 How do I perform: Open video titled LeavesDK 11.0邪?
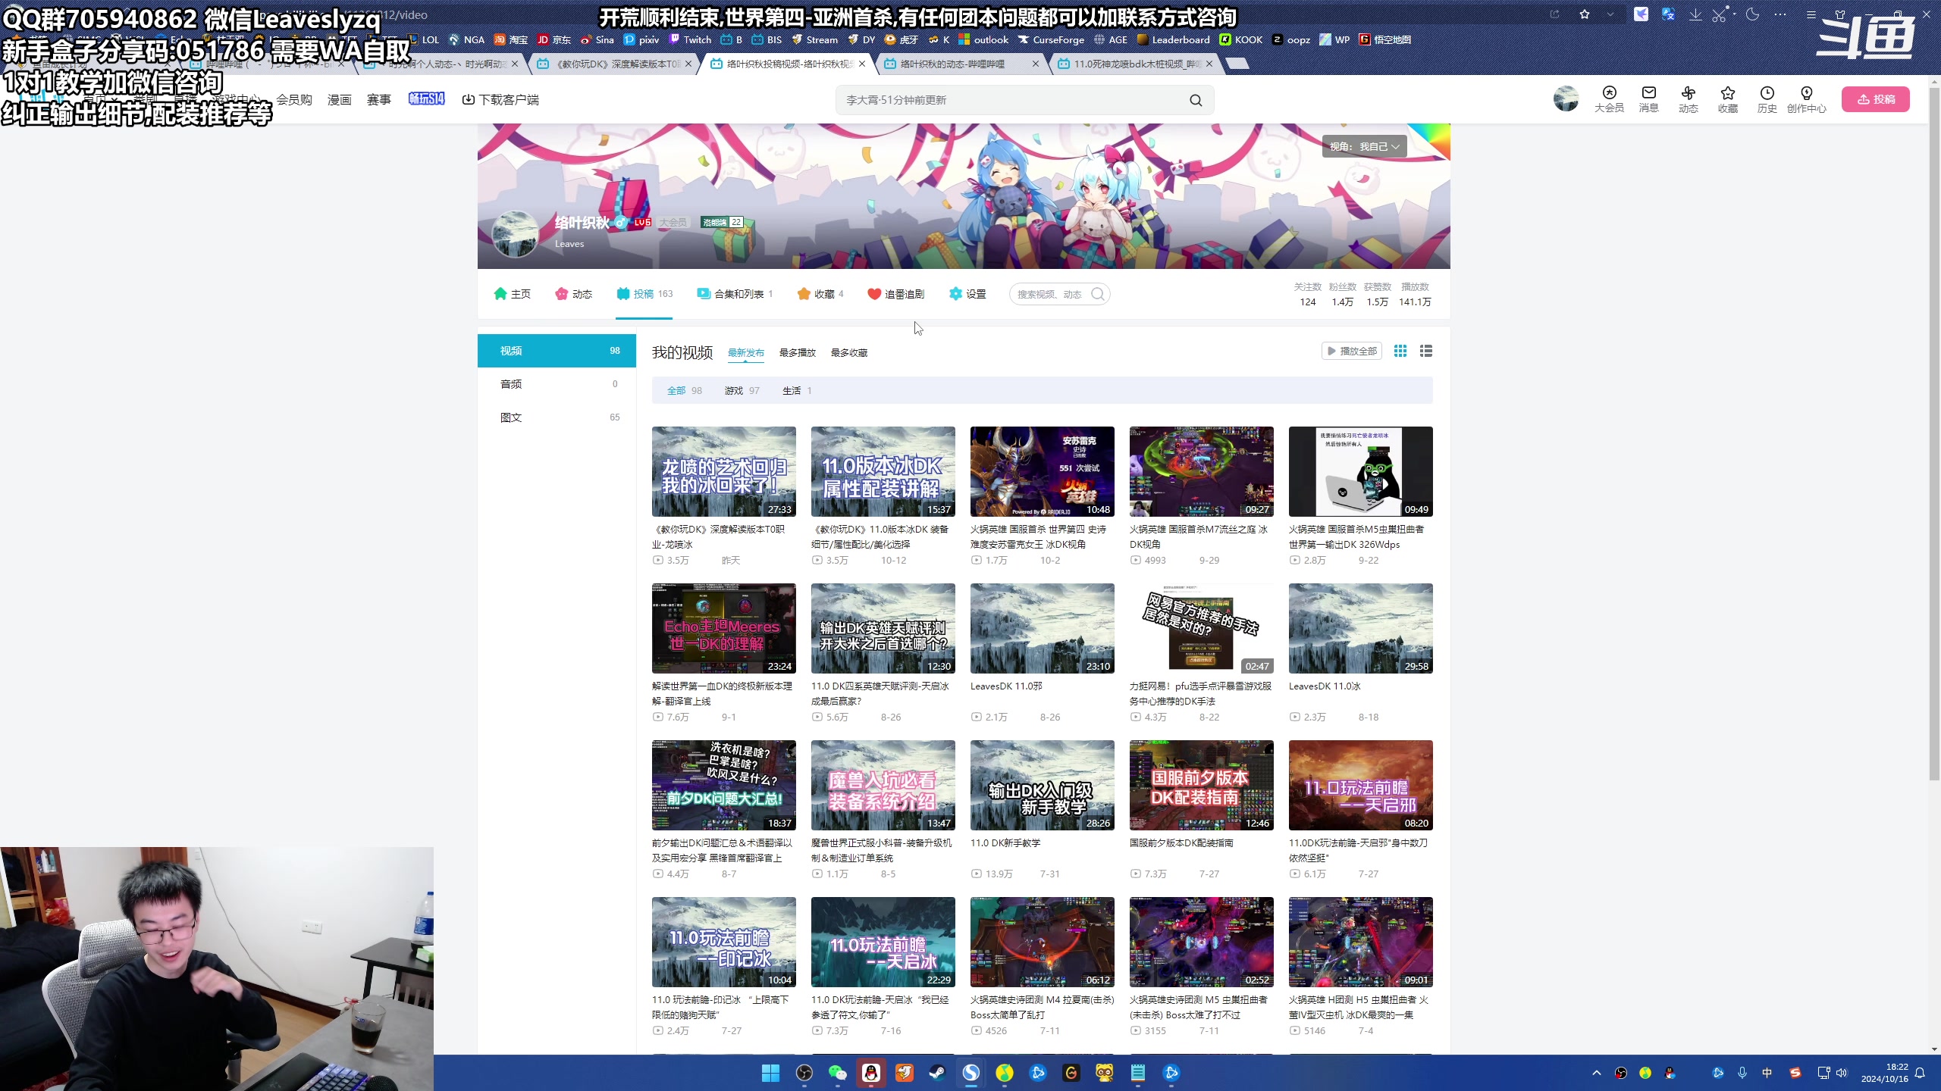tap(1006, 686)
